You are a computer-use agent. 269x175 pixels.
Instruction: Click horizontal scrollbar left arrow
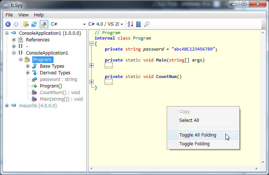click(91, 168)
